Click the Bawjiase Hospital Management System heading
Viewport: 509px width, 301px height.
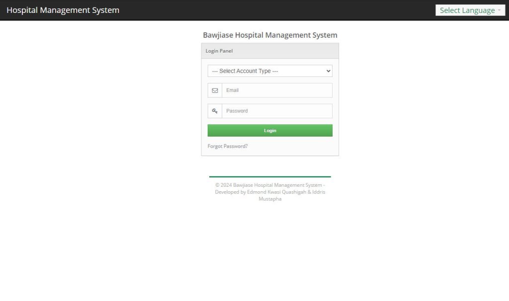click(x=270, y=35)
